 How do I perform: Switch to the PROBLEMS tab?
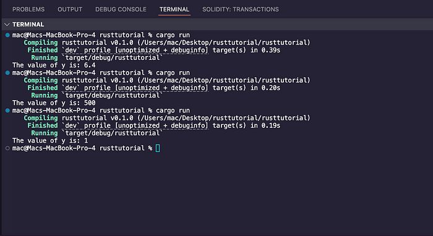tap(28, 9)
